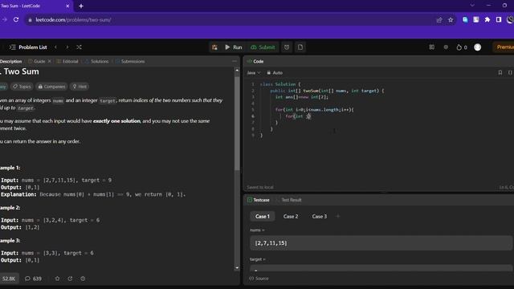The height and width of the screenshot is (289, 514).
Task: Select Case 2 test case
Action: point(291,216)
